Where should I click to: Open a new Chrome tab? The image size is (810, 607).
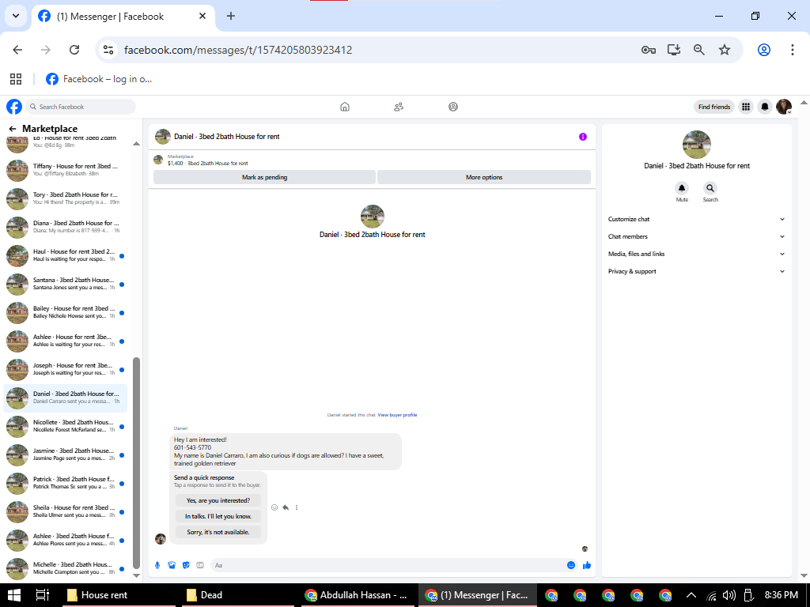click(x=231, y=16)
